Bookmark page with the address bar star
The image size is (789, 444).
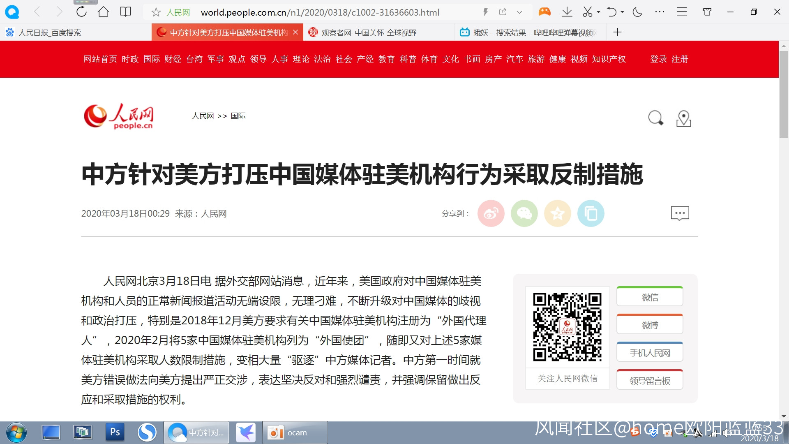click(156, 12)
